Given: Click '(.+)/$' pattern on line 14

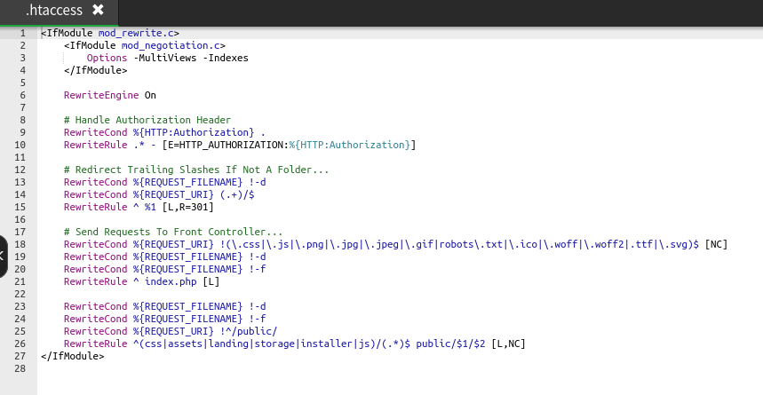Looking at the screenshot, I should pos(237,194).
